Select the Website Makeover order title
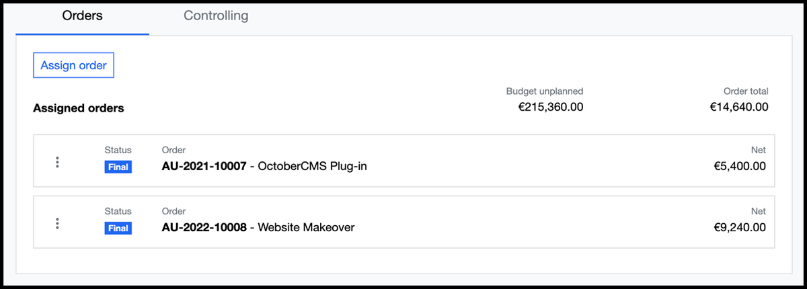The width and height of the screenshot is (807, 289). coord(306,228)
